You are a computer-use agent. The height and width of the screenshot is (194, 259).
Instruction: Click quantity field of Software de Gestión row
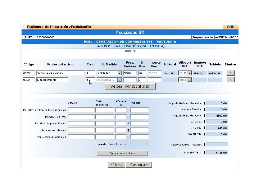coord(91,73)
